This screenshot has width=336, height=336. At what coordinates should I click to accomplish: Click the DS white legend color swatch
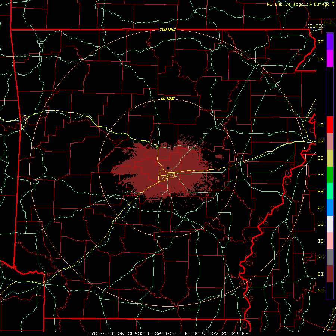[x=330, y=224]
